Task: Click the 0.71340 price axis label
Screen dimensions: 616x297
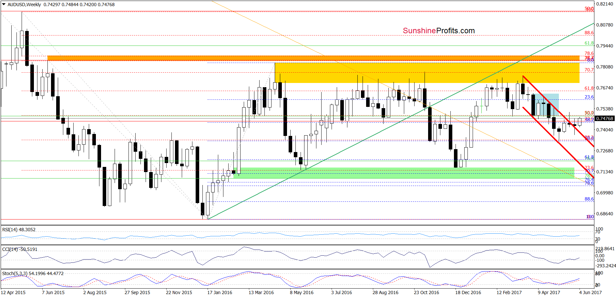Action: (x=604, y=172)
